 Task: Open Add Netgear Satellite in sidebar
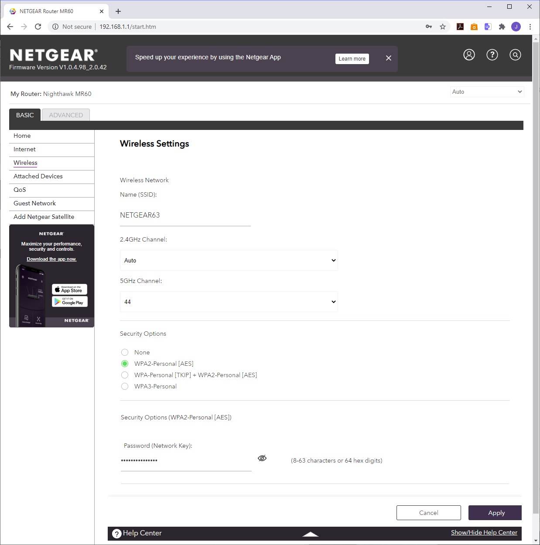44,217
